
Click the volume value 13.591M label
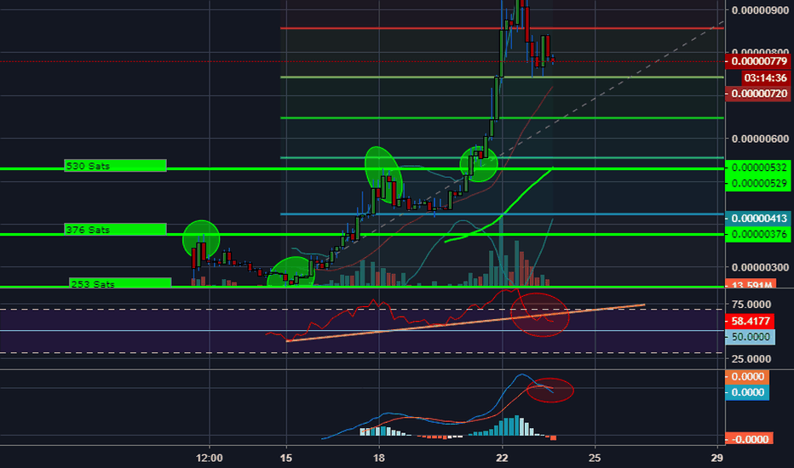tap(751, 284)
